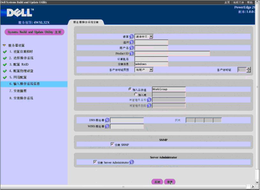Click the info icon beside 域管理员密码
Image resolution: width=260 pixels, height=190 pixels.
click(149, 105)
